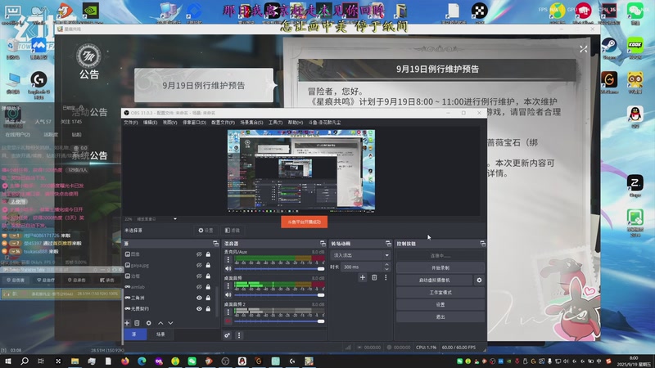
Task: Add a new scene transition
Action: tap(363, 277)
